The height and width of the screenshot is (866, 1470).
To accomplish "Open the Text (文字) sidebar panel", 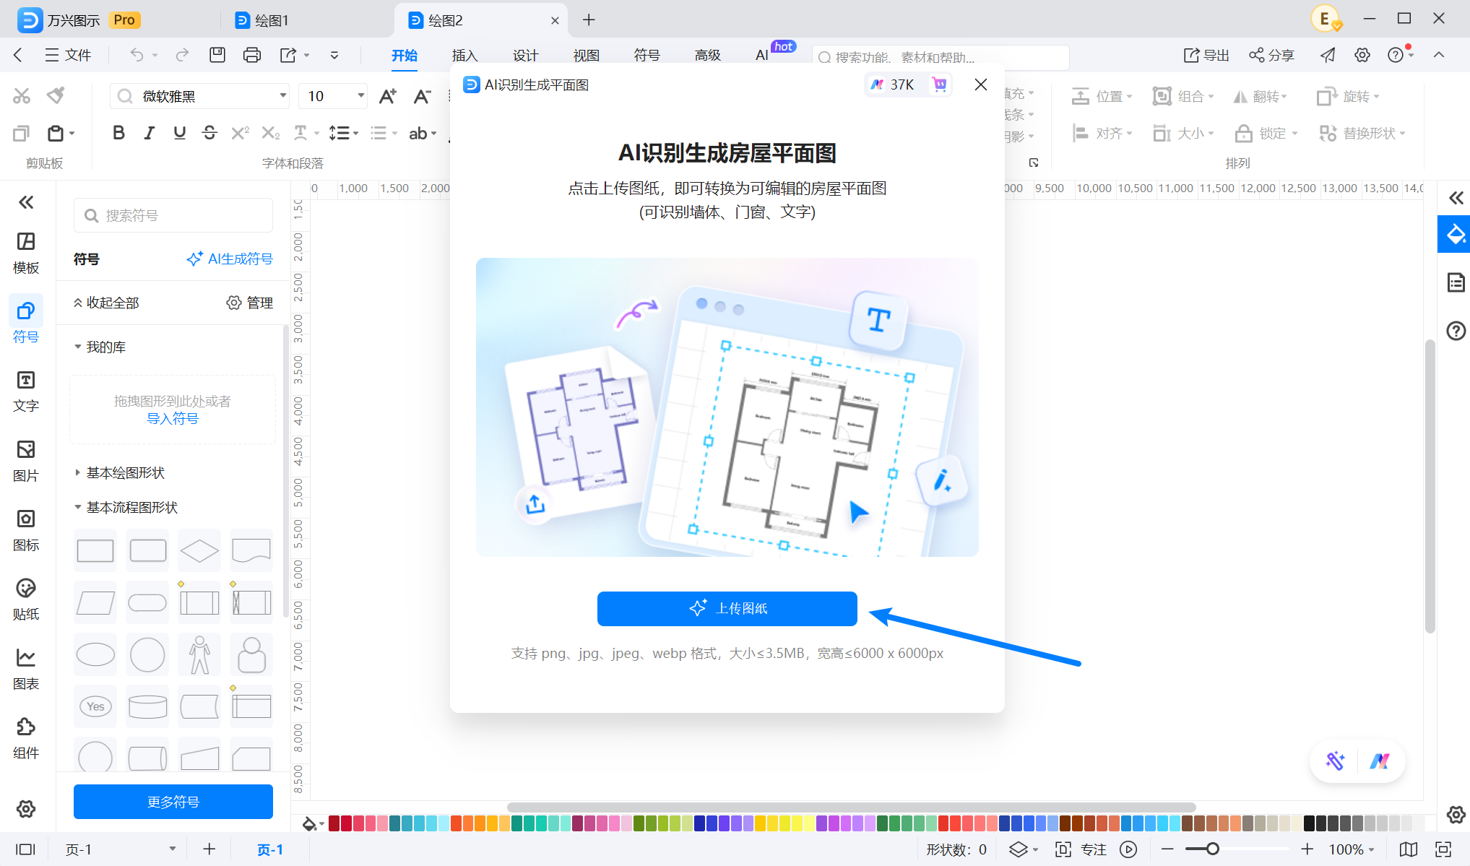I will point(26,391).
